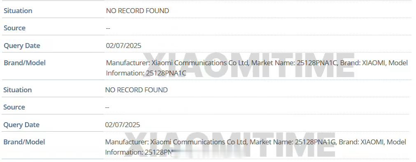Click the first Source dash value
This screenshot has width=416, height=162.
click(108, 28)
